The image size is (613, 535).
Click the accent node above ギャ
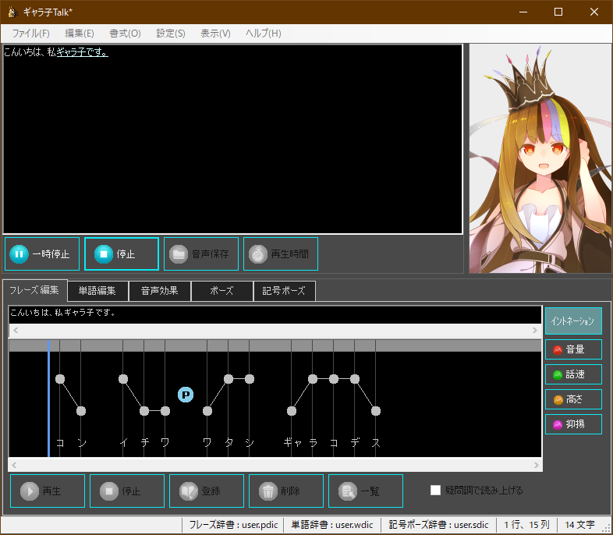292,411
